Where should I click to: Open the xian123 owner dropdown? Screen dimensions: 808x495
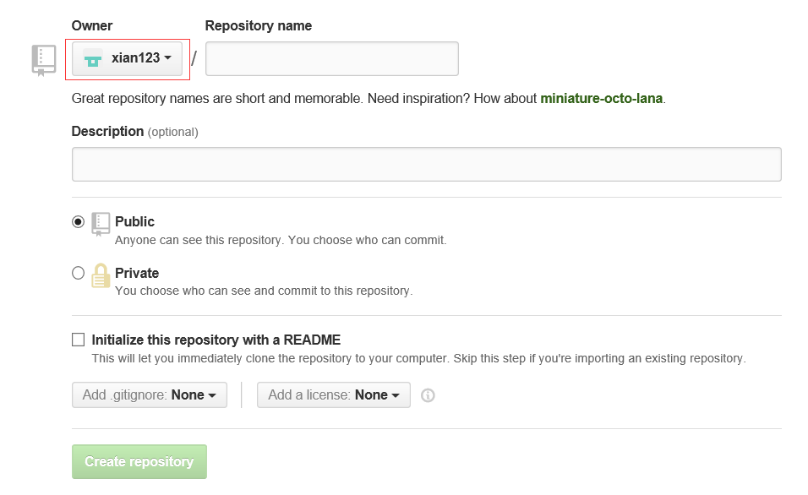click(x=128, y=59)
